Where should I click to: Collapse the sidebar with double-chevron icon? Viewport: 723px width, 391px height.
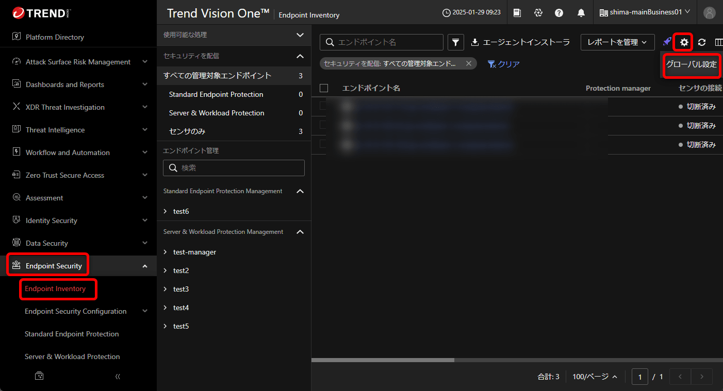[x=118, y=377]
